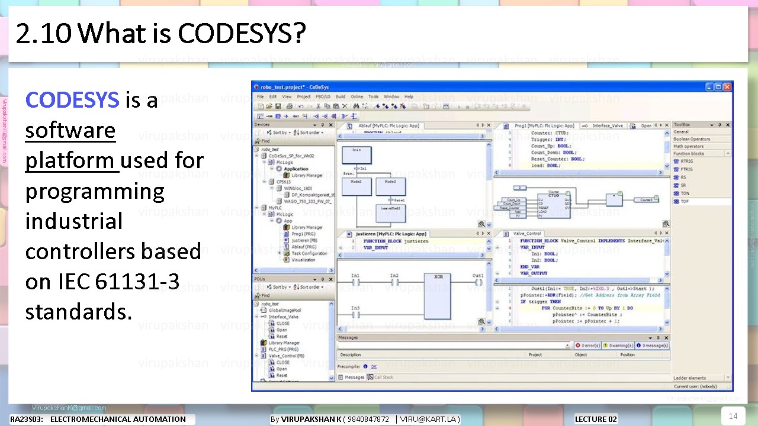Open the Build menu
The image size is (758, 426).
click(341, 96)
